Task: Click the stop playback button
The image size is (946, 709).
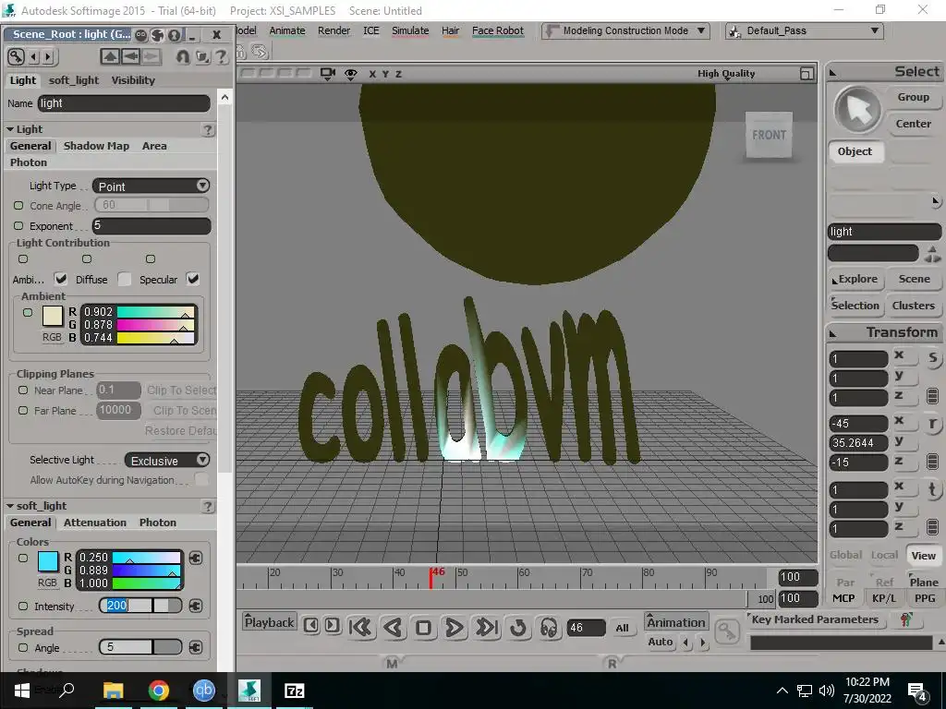Action: coord(423,628)
